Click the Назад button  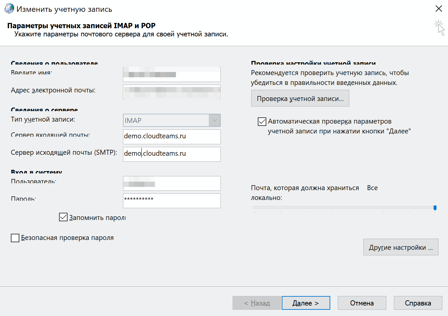pyautogui.click(x=257, y=303)
